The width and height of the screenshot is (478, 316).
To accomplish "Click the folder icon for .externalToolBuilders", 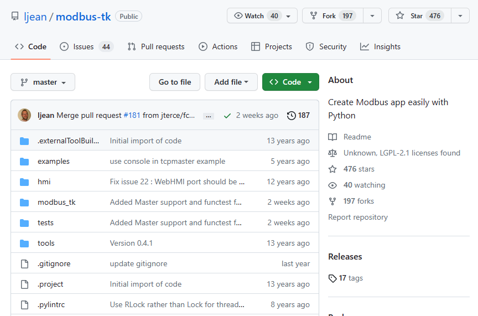I will (24, 141).
